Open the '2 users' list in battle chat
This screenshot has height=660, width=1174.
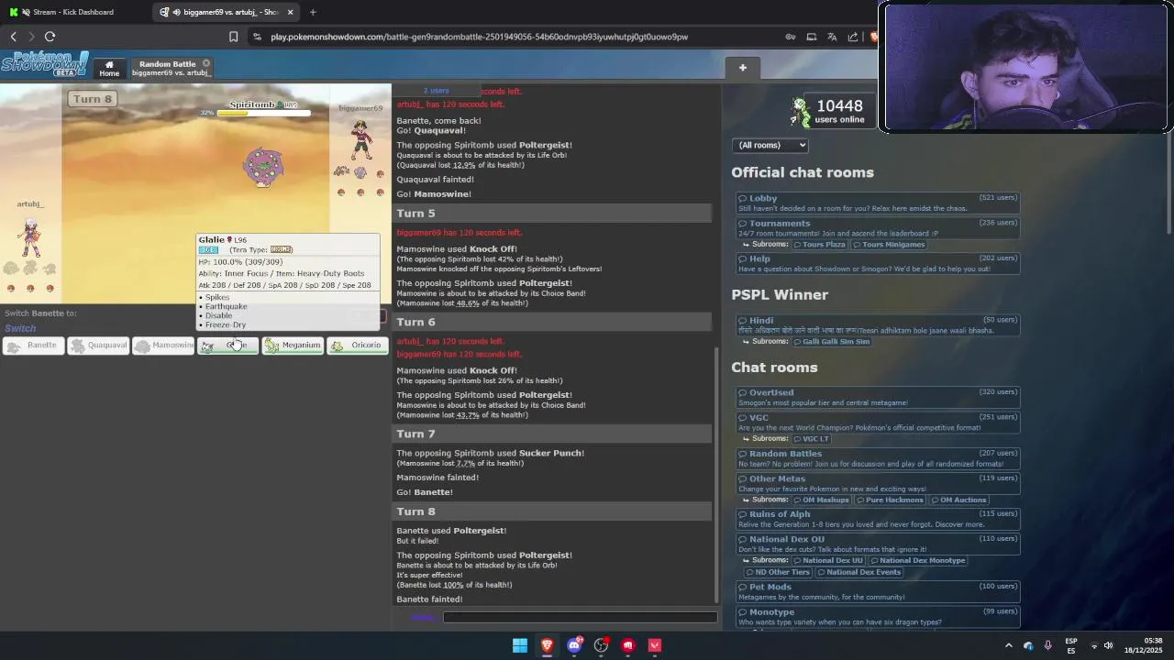coord(437,91)
